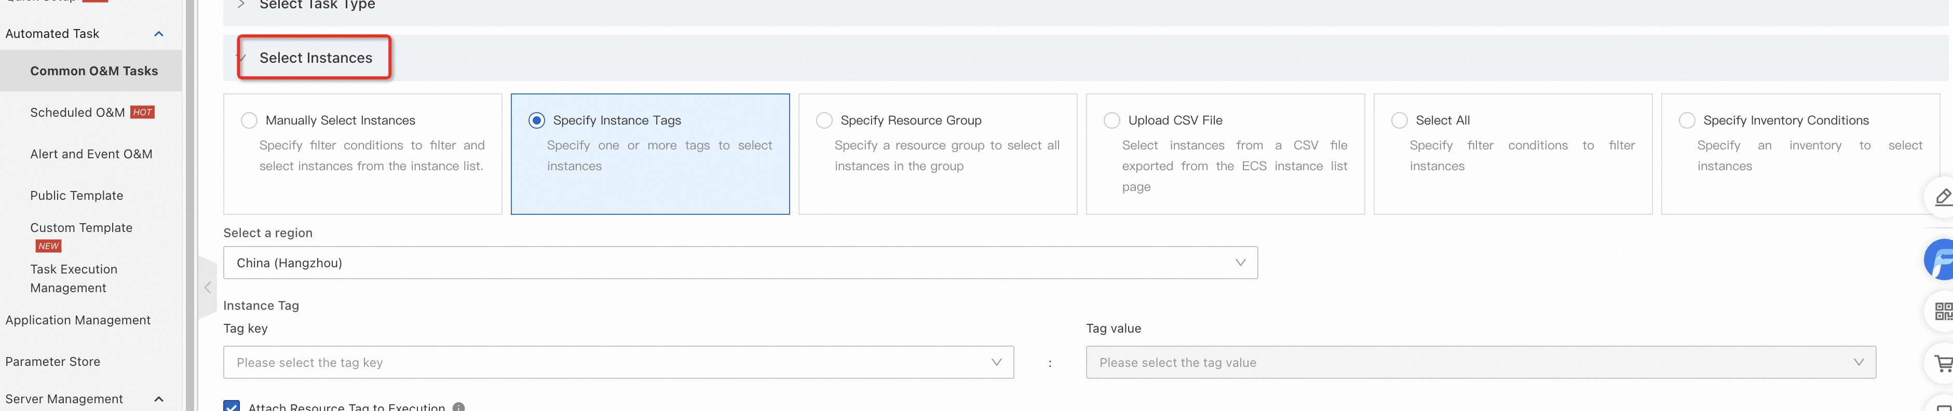Click the QR code floating icon
Screen dimensions: 1953x411
pyautogui.click(x=1943, y=311)
